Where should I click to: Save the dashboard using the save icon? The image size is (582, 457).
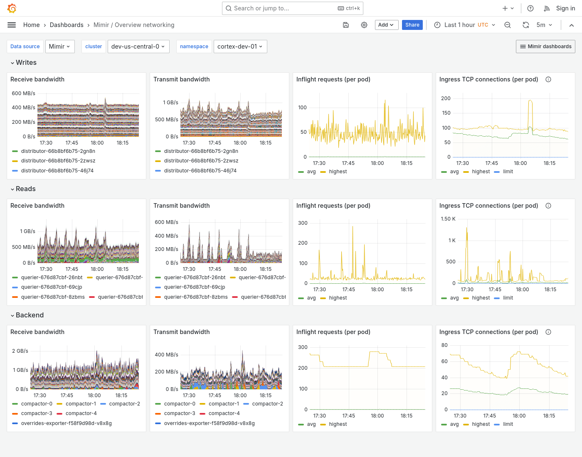[x=346, y=25]
